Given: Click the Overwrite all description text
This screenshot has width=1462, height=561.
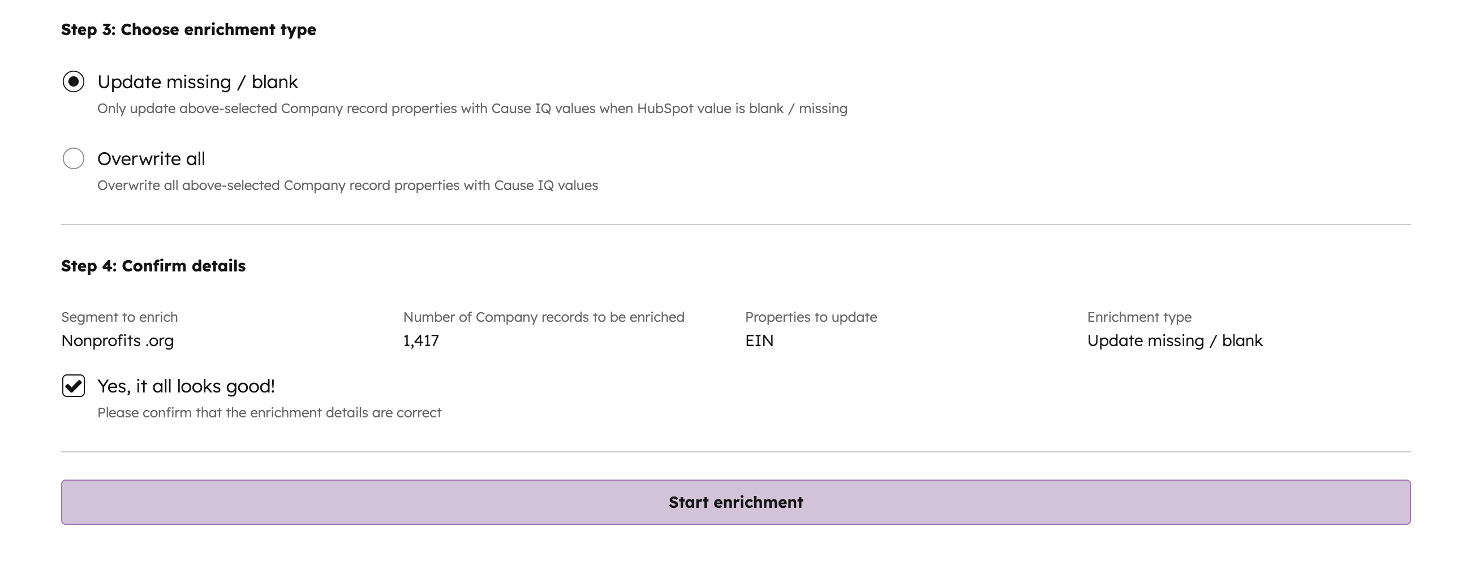Looking at the screenshot, I should pos(347,185).
